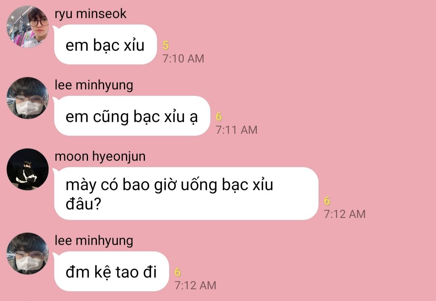Click the 7:10 AM timestamp

183,58
